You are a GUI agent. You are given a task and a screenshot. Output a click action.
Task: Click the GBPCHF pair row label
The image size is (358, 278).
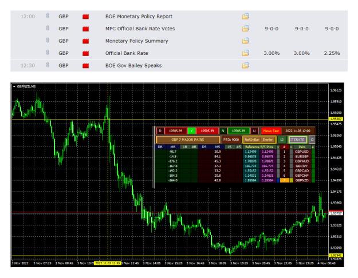(x=302, y=176)
